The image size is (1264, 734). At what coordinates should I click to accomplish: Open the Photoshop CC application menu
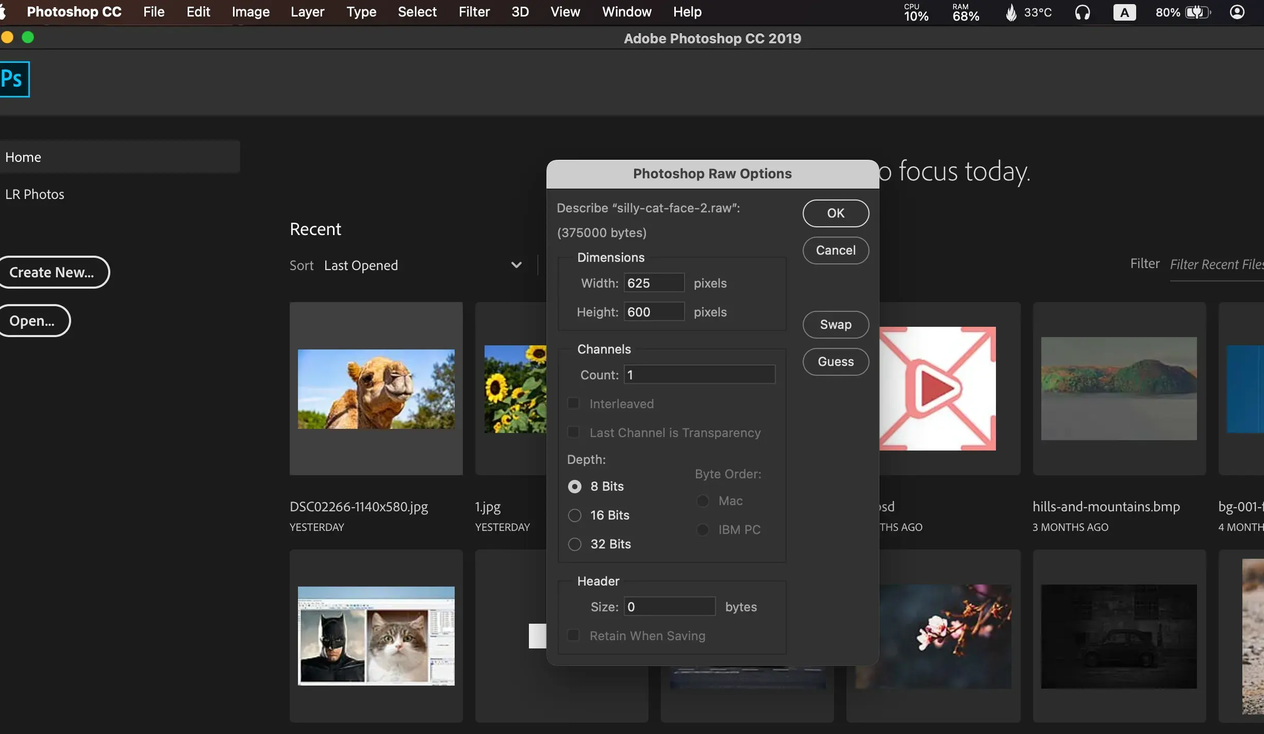pos(74,12)
